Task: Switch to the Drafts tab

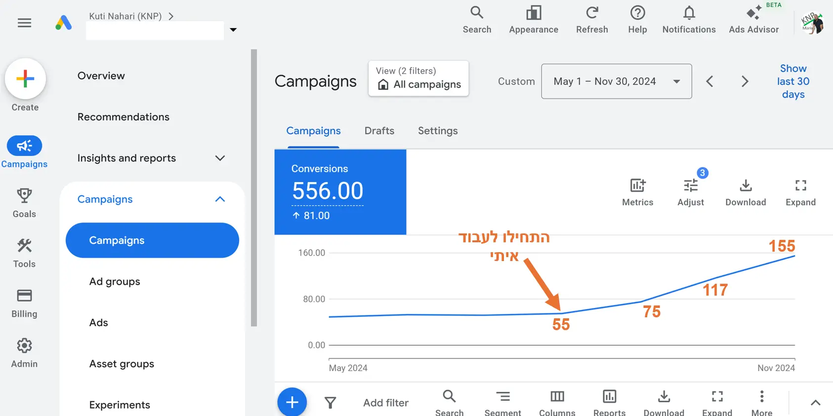Action: 379,131
